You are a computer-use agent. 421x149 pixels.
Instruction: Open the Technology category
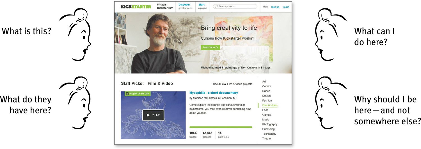[269, 134]
